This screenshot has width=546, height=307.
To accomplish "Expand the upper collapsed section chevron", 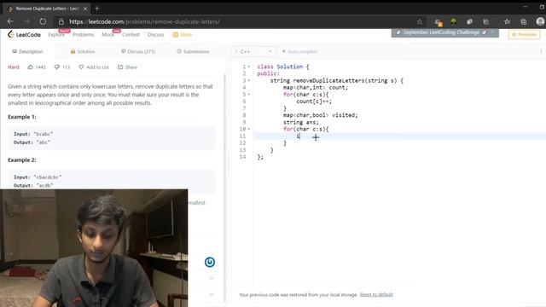I will (212, 279).
